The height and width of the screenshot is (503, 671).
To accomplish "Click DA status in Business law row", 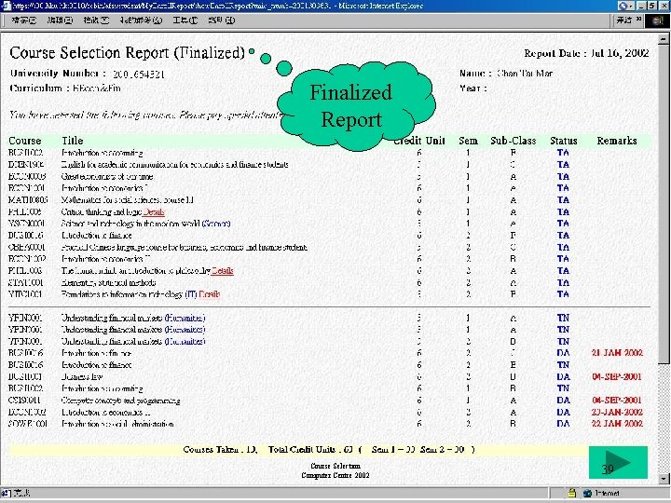I will click(x=563, y=377).
